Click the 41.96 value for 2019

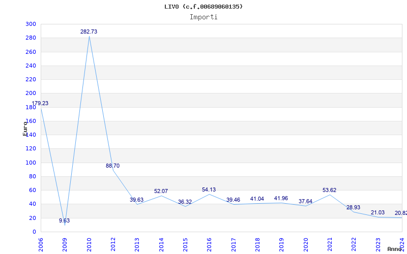281,198
